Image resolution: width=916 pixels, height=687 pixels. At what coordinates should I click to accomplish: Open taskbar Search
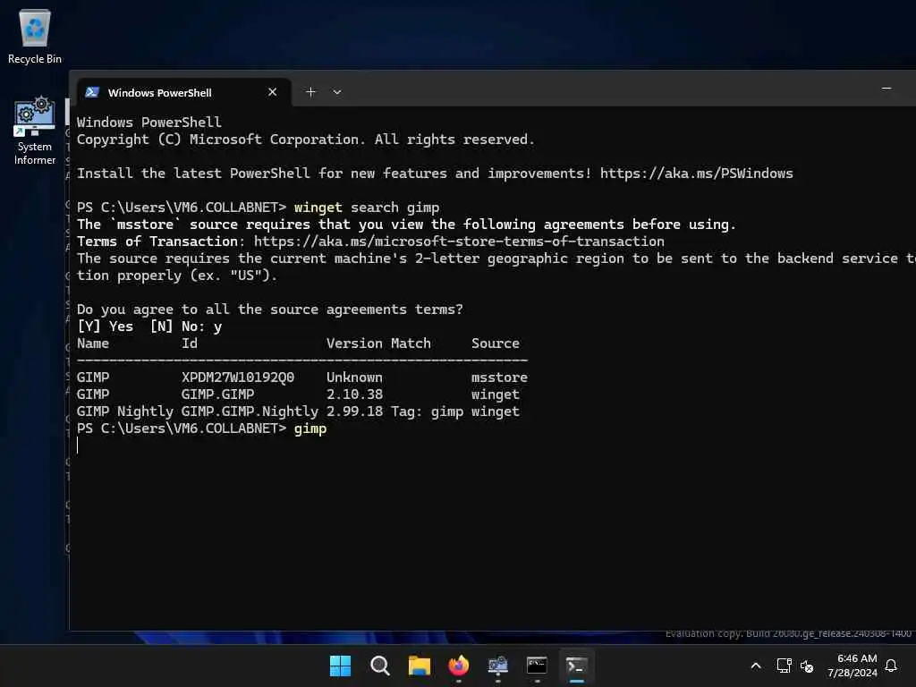pos(379,666)
